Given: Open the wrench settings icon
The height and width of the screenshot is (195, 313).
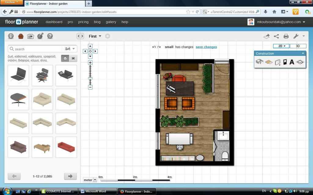Looking at the screenshot, I should (296, 36).
